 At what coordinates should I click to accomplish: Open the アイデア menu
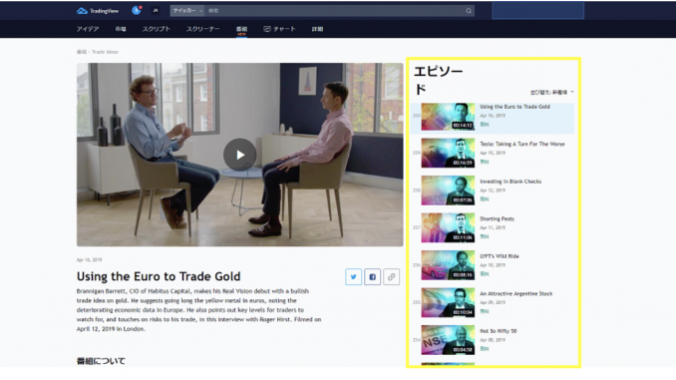[x=88, y=29]
